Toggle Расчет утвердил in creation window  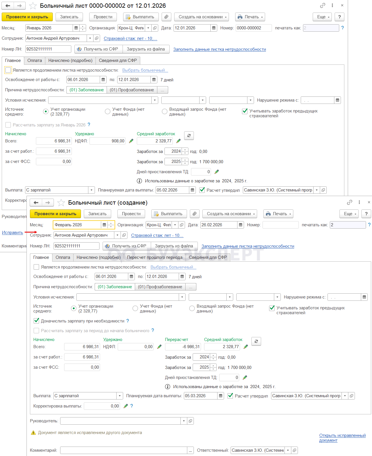point(230,396)
